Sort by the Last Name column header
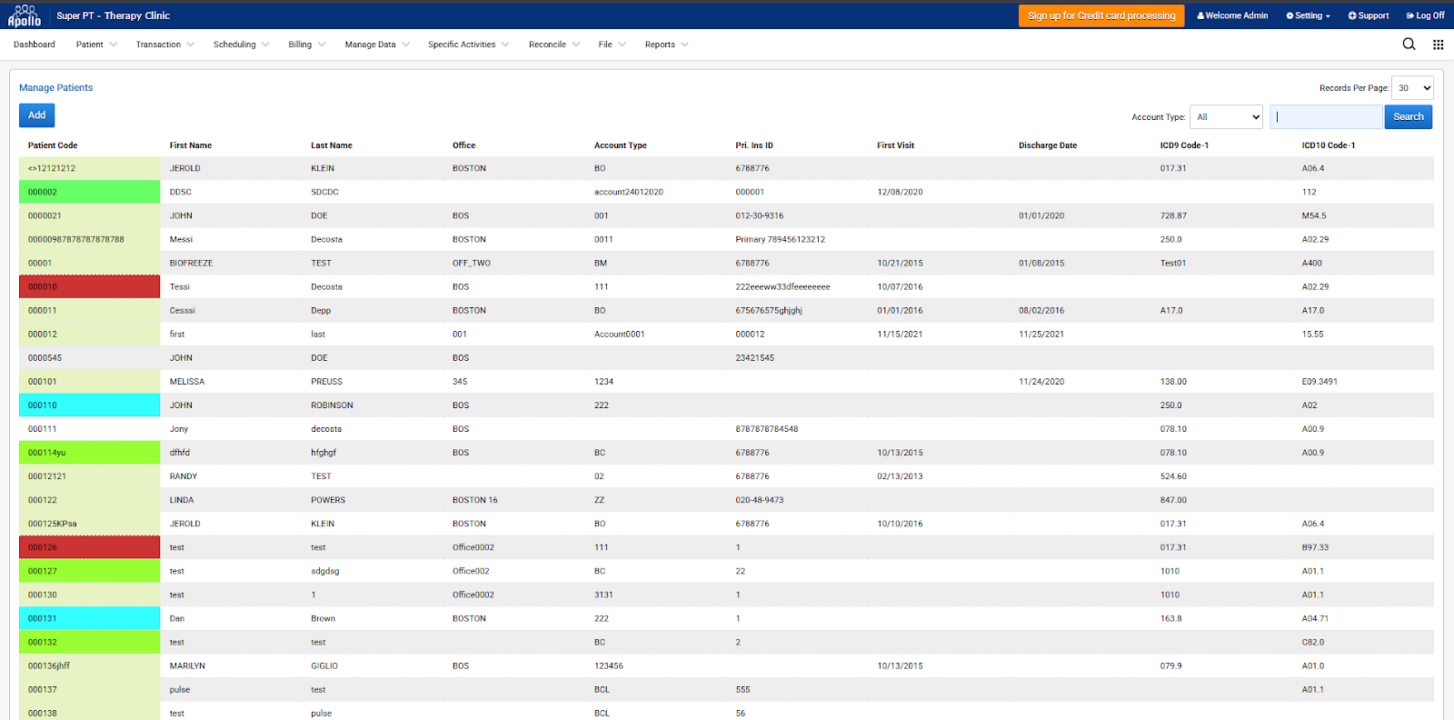Image resolution: width=1454 pixels, height=720 pixels. (332, 145)
